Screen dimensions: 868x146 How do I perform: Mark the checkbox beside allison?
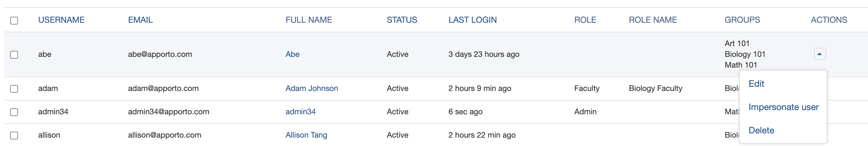click(x=14, y=135)
